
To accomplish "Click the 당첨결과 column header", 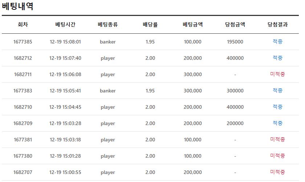I will click(x=277, y=25).
